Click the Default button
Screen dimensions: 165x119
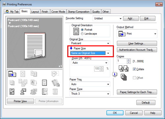tap(146, 103)
